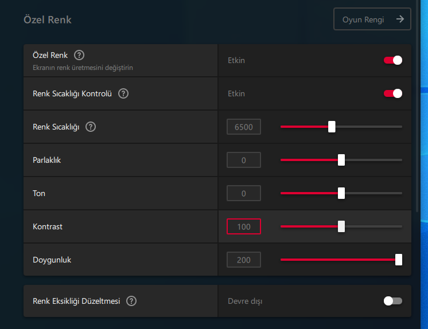Disable the Özel Renk toggle

[x=393, y=60]
